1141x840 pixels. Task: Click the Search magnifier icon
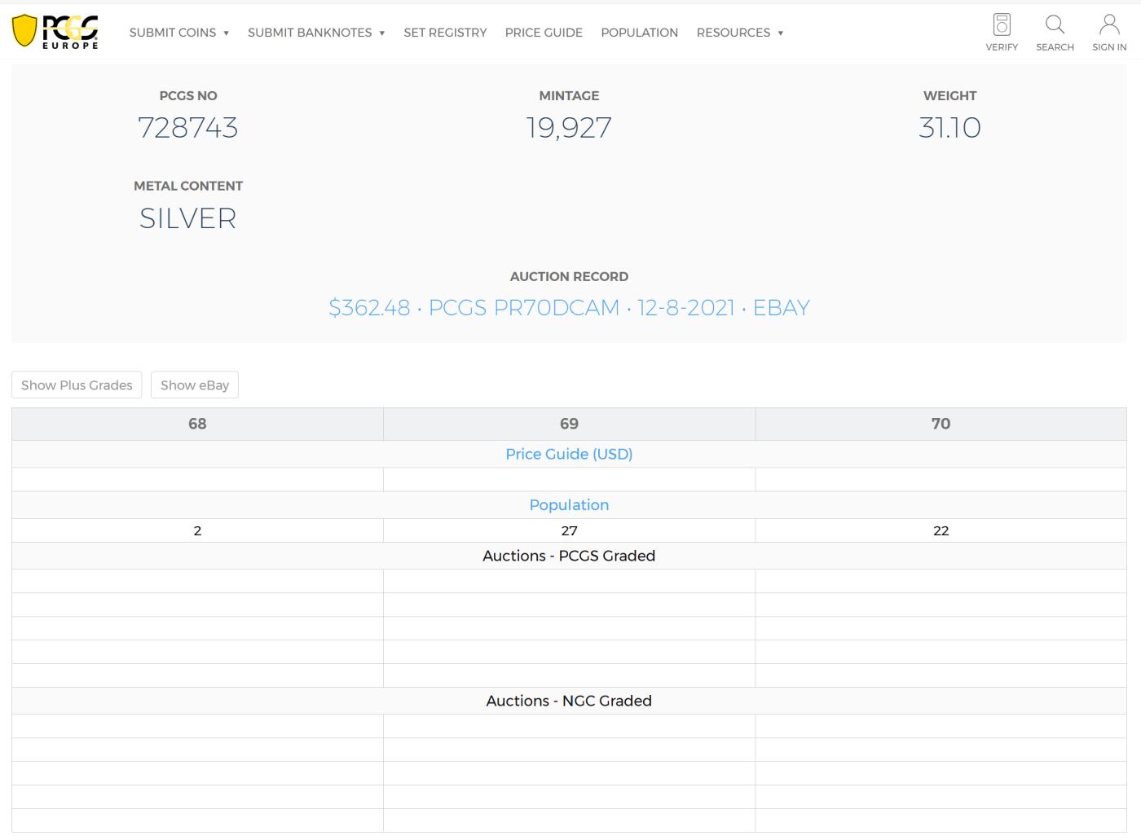1055,25
